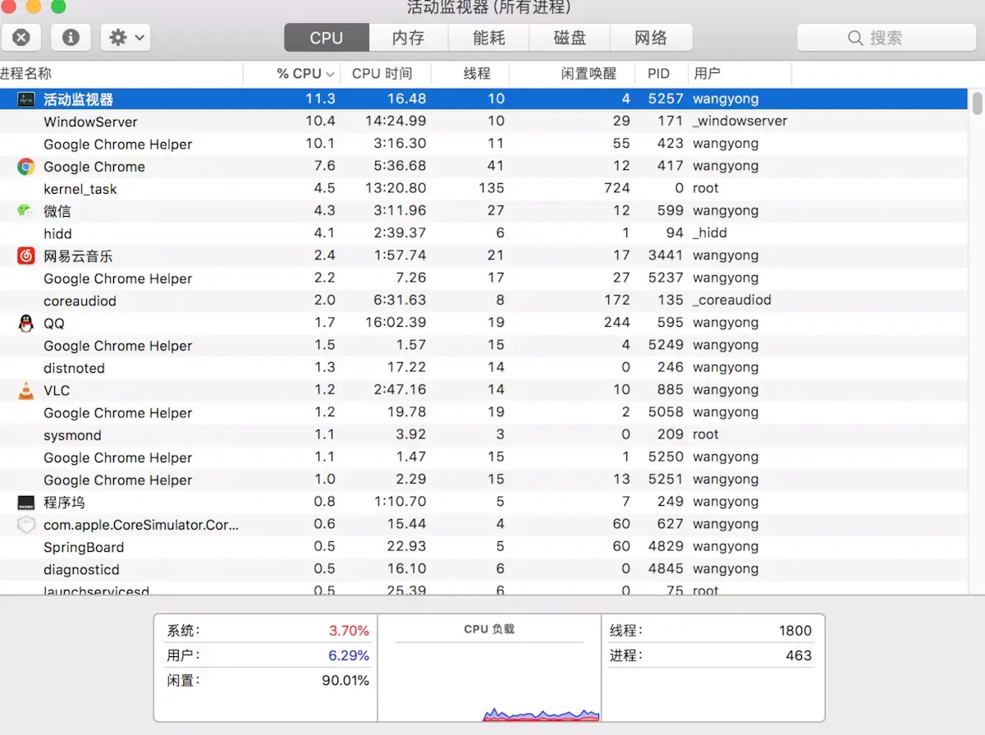This screenshot has width=985, height=735.
Task: Click the com.apple.CoreSimulator shield icon
Action: pos(26,525)
